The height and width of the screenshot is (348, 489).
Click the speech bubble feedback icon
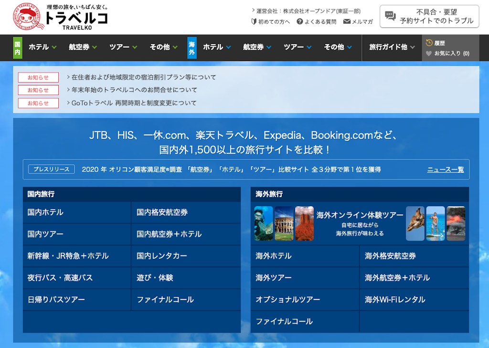[390, 16]
